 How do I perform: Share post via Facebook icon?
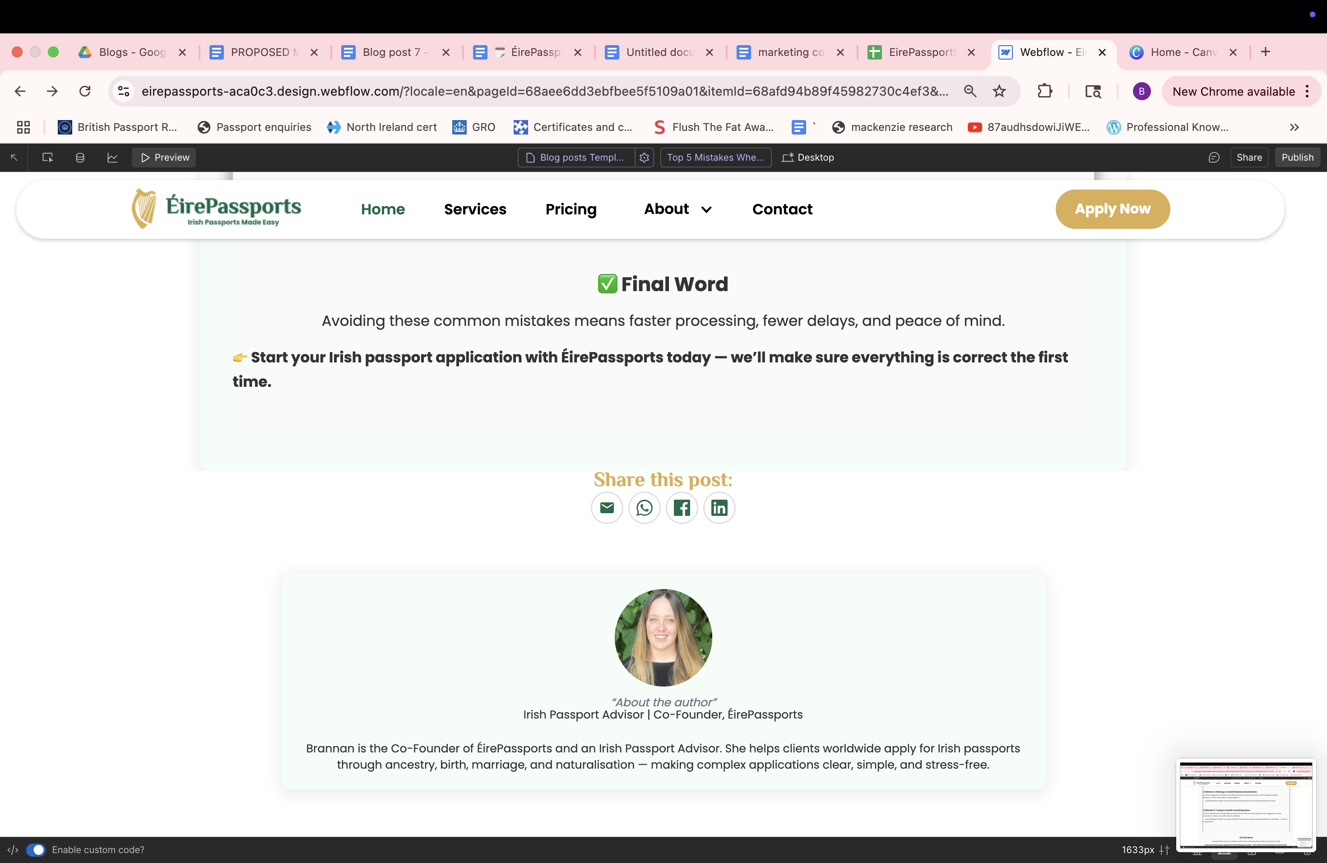(x=682, y=507)
